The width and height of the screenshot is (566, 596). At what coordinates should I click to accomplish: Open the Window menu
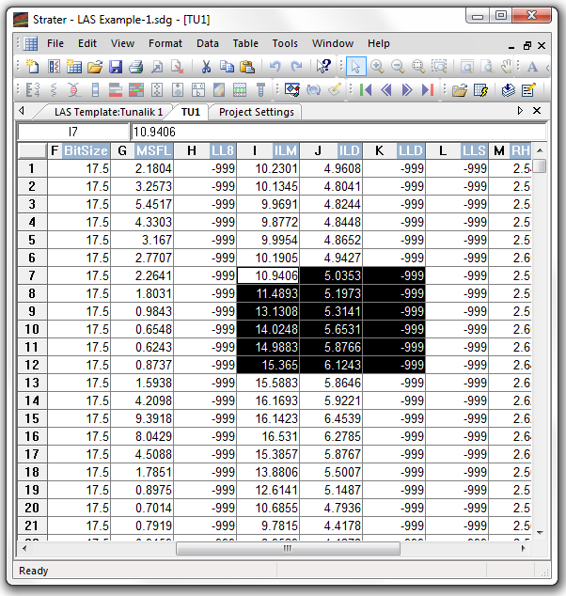(x=333, y=43)
